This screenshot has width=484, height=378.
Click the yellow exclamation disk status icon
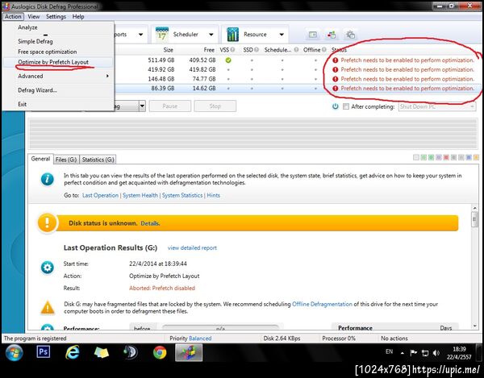click(47, 222)
